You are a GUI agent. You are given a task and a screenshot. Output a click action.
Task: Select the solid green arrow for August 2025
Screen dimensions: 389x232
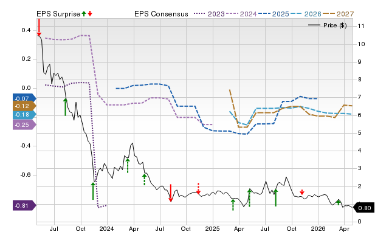click(x=275, y=197)
